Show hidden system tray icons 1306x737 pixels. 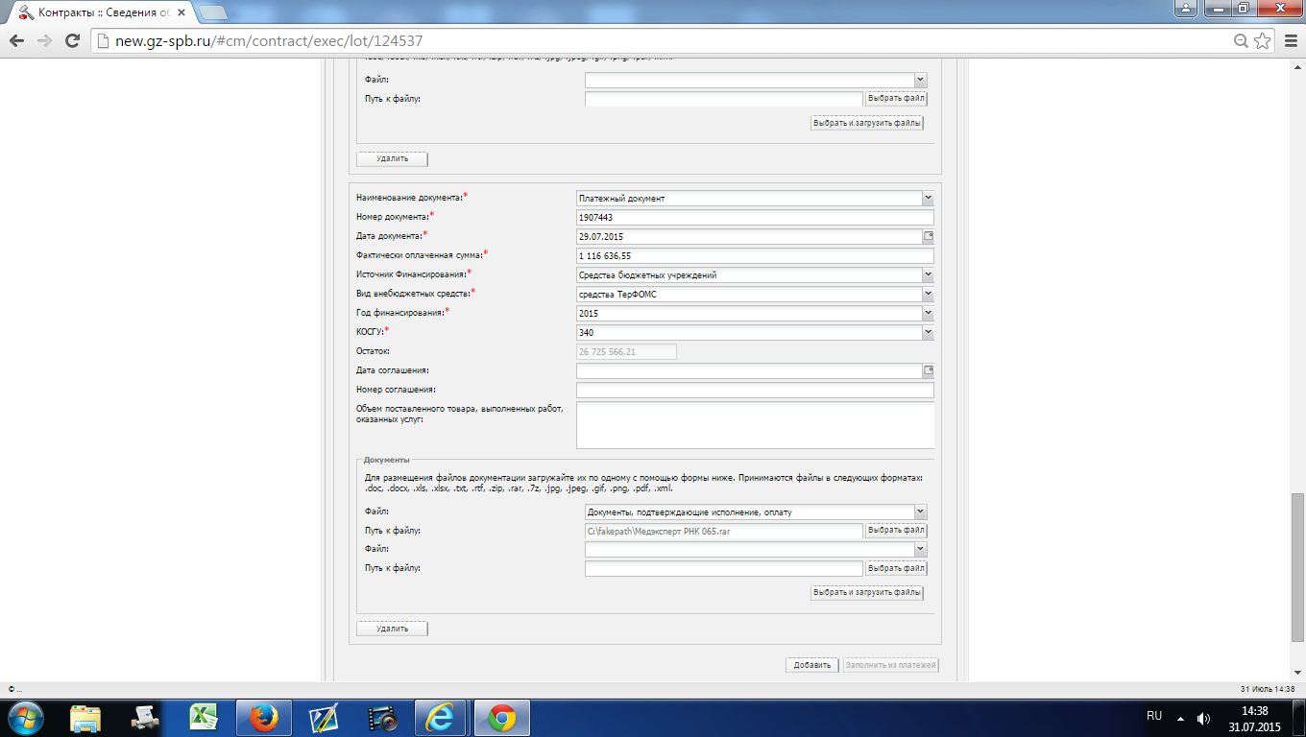click(x=1180, y=718)
